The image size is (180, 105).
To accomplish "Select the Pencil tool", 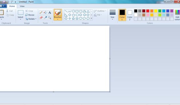I will click(x=41, y=12).
